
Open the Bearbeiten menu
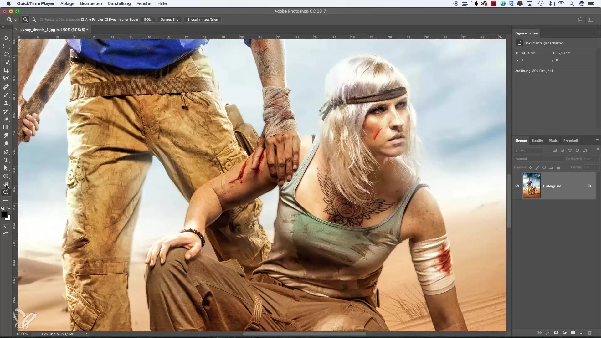[91, 3]
